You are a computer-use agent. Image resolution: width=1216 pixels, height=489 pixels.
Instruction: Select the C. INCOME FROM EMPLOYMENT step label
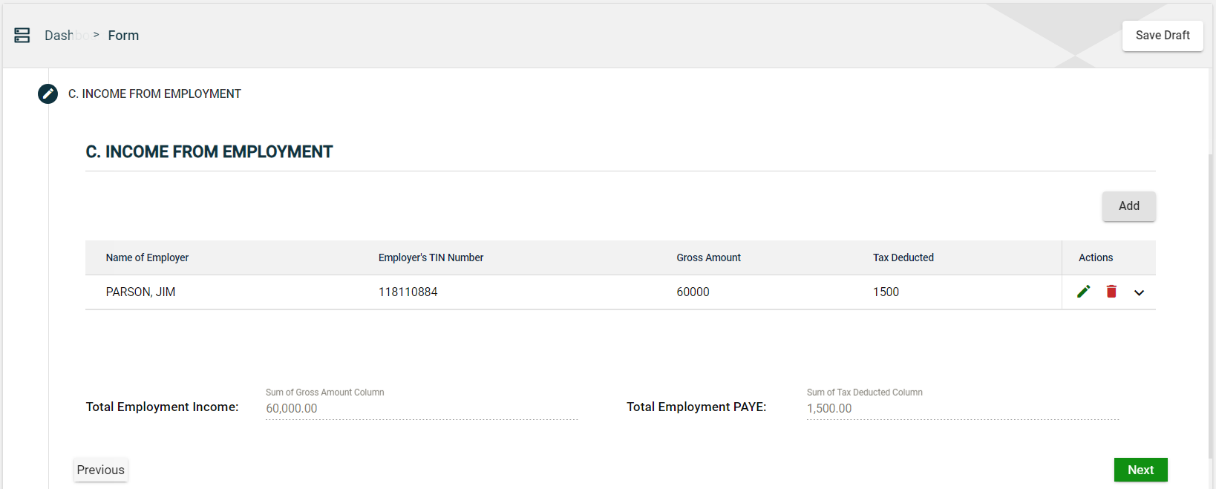click(154, 94)
